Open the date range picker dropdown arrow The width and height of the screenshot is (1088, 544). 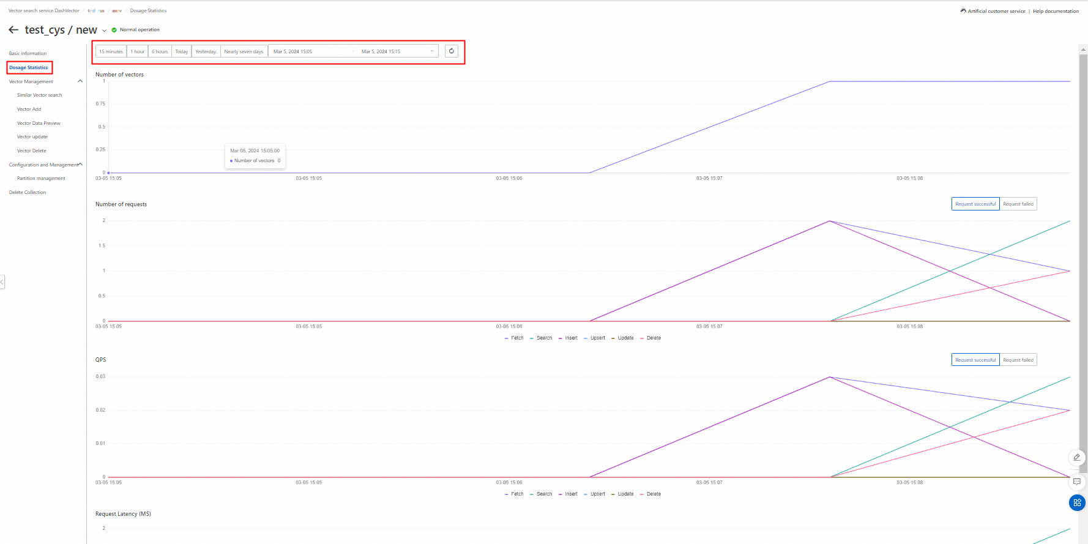coord(432,51)
